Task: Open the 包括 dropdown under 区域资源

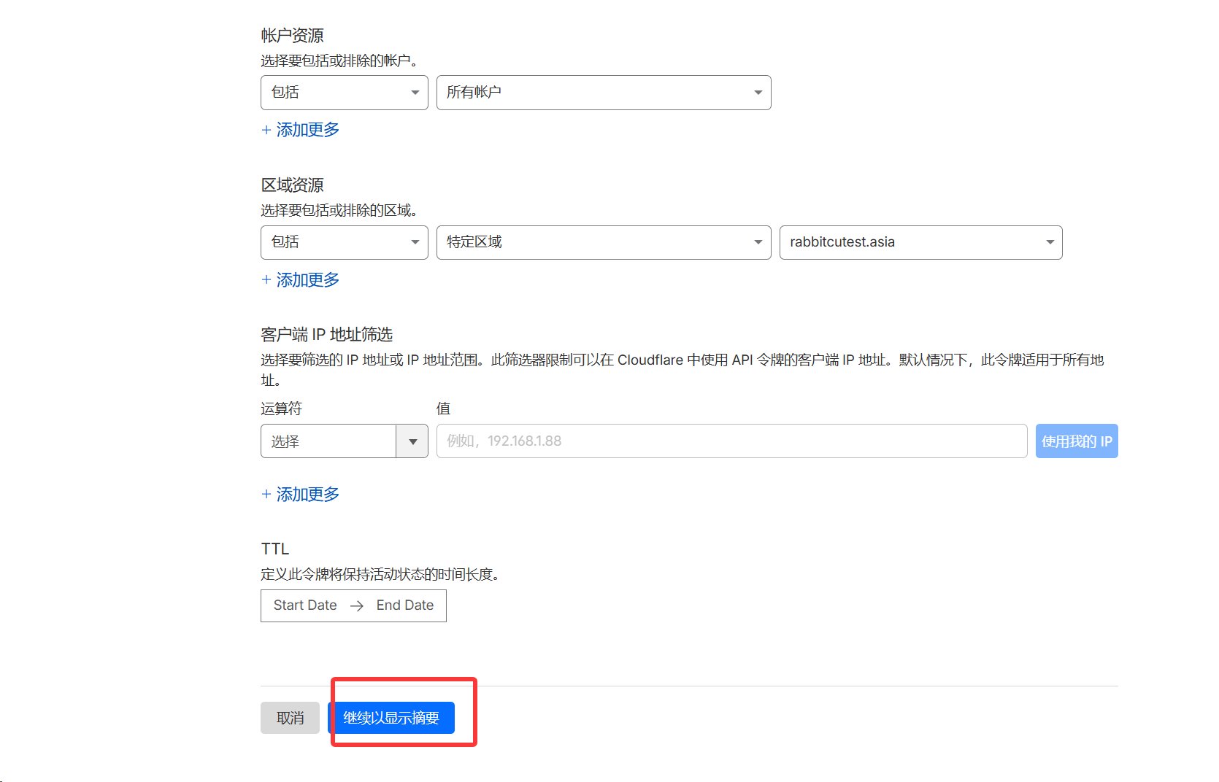Action: pyautogui.click(x=344, y=242)
